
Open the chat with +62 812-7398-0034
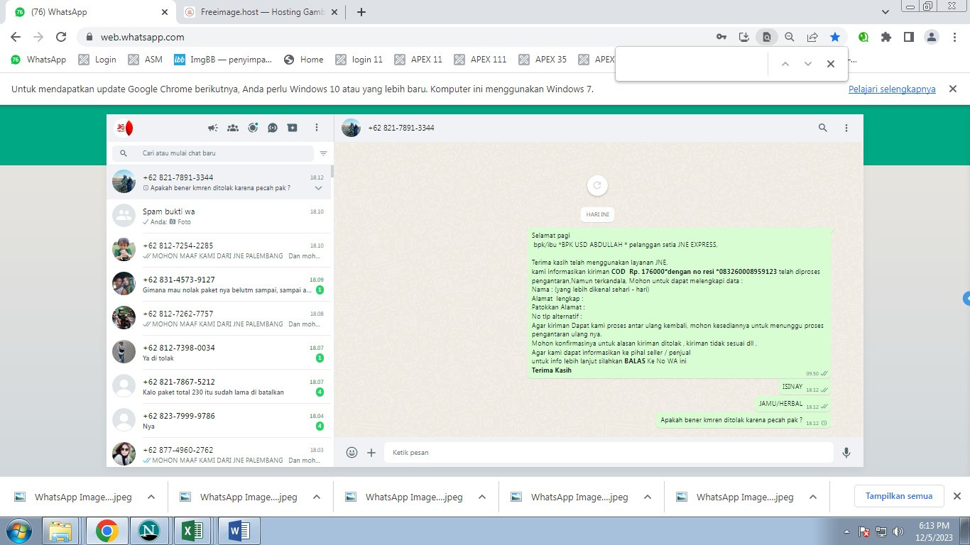coord(219,353)
